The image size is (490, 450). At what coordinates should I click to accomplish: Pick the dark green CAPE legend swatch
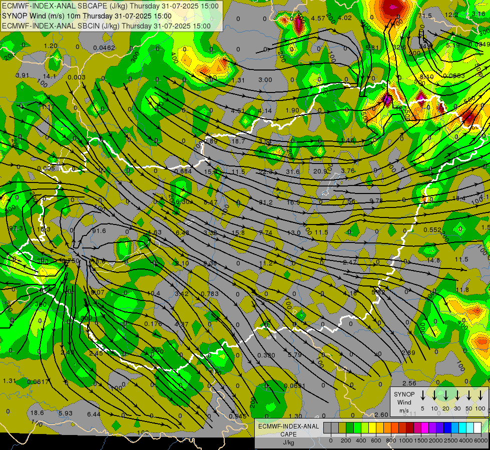point(350,428)
